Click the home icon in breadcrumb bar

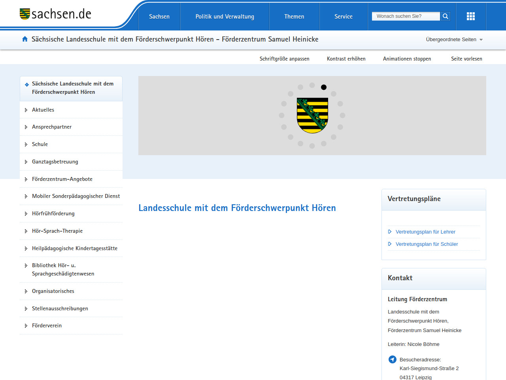pyautogui.click(x=25, y=39)
